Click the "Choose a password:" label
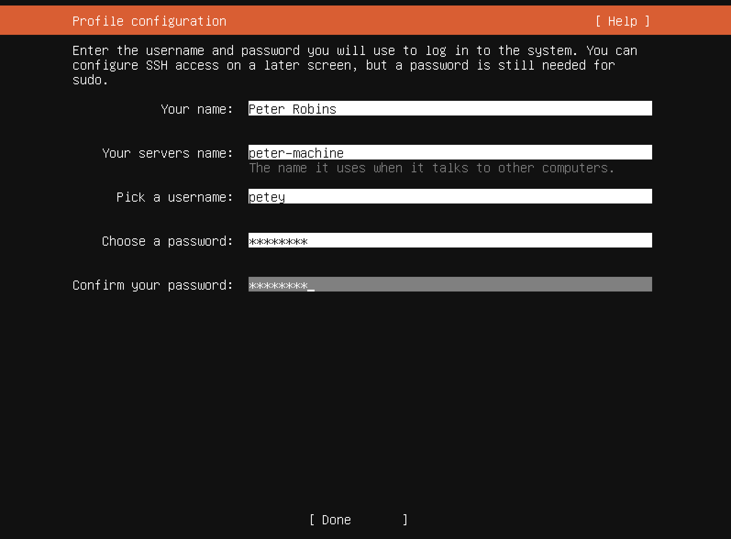Screen dimensions: 731x539 click(167, 241)
